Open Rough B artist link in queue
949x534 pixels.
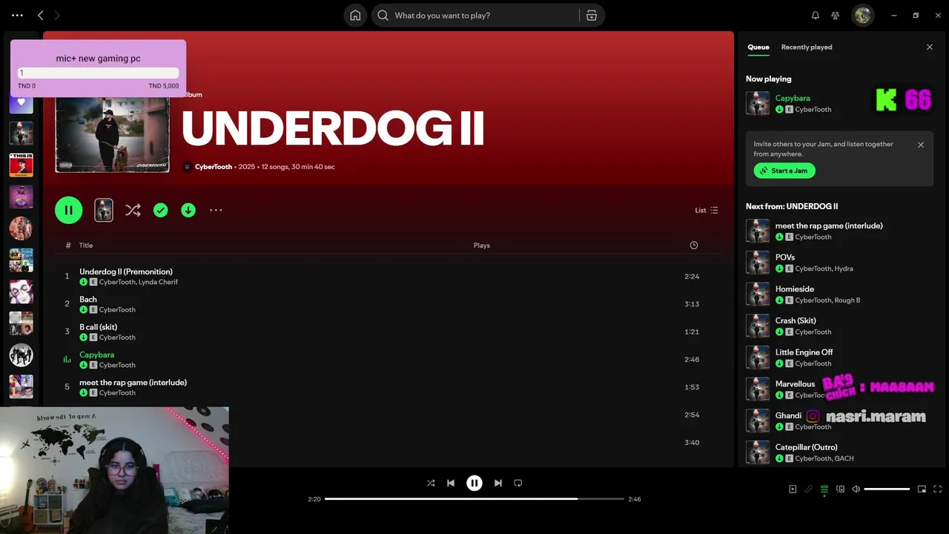847,300
